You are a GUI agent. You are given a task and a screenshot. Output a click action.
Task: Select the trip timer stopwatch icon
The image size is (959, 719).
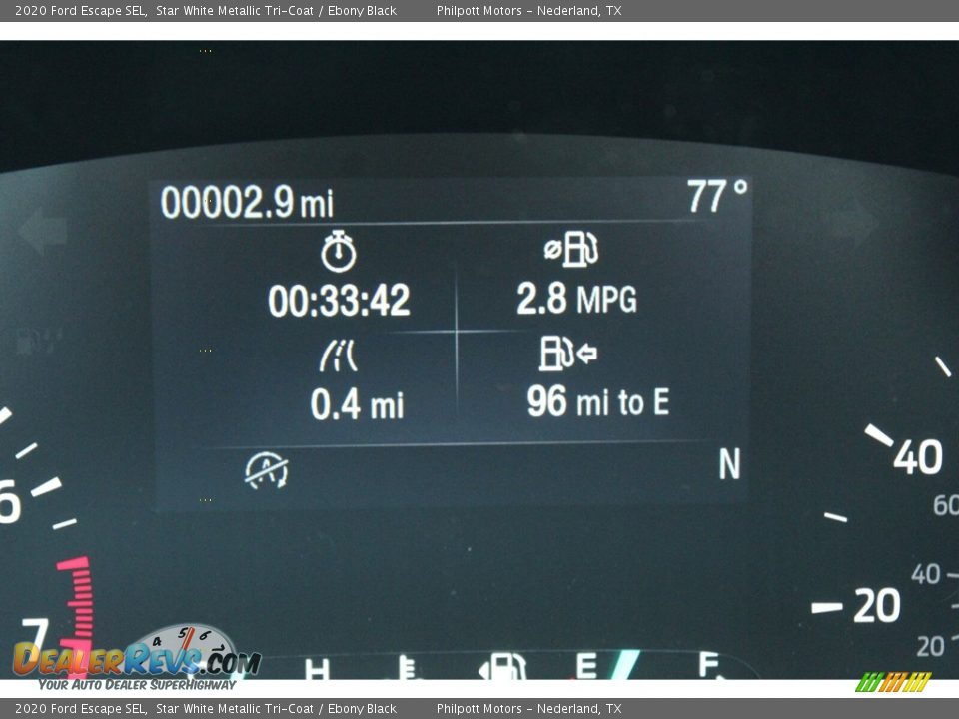tap(337, 250)
